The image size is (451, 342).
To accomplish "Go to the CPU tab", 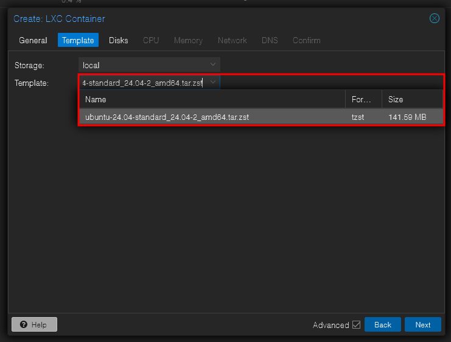I will tap(151, 40).
